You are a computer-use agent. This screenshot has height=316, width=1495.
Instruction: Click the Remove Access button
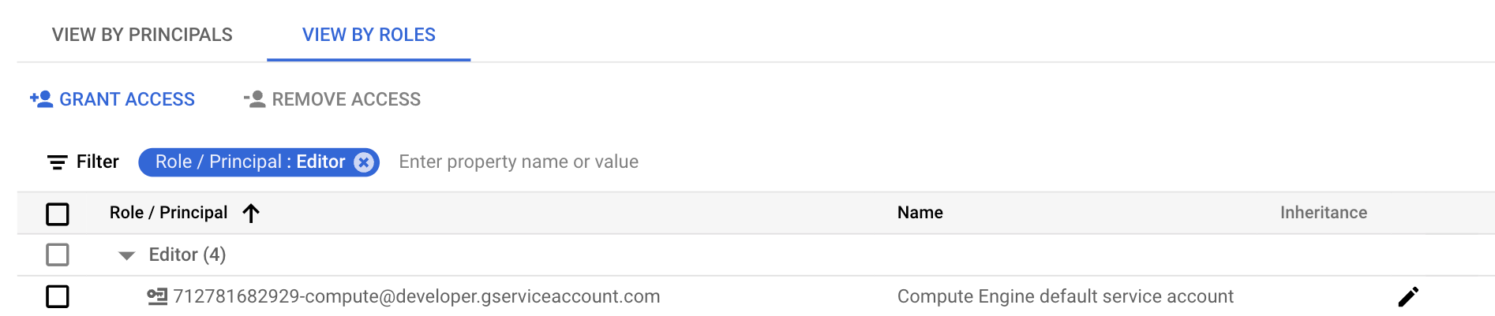tap(346, 99)
